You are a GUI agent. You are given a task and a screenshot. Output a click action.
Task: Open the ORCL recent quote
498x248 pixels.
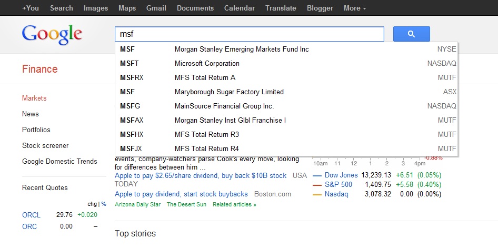(31, 215)
